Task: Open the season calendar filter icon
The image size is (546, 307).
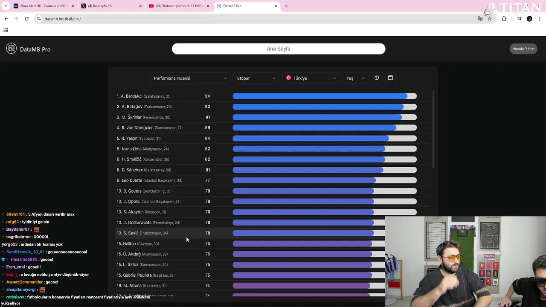Action: (390, 78)
